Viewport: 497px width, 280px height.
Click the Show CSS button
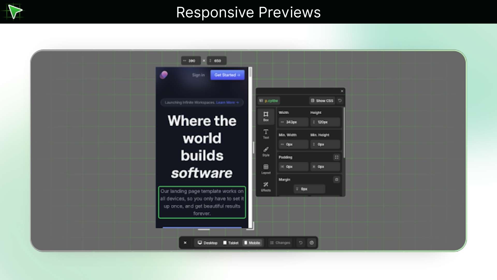click(322, 101)
